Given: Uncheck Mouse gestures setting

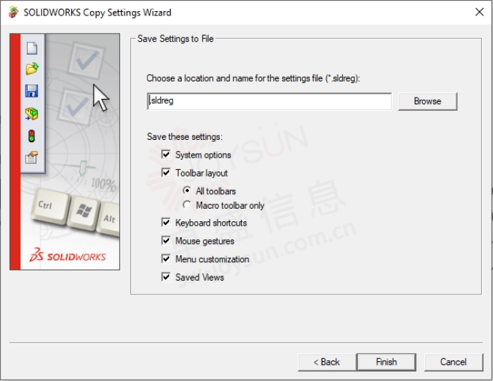Looking at the screenshot, I should tap(166, 240).
